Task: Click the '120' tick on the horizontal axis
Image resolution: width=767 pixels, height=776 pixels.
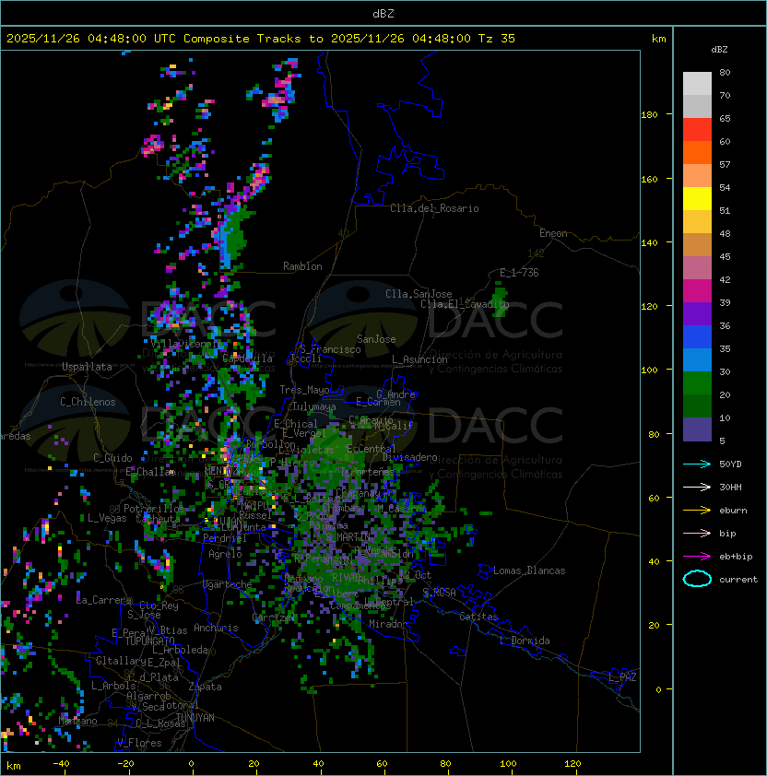Action: point(572,764)
